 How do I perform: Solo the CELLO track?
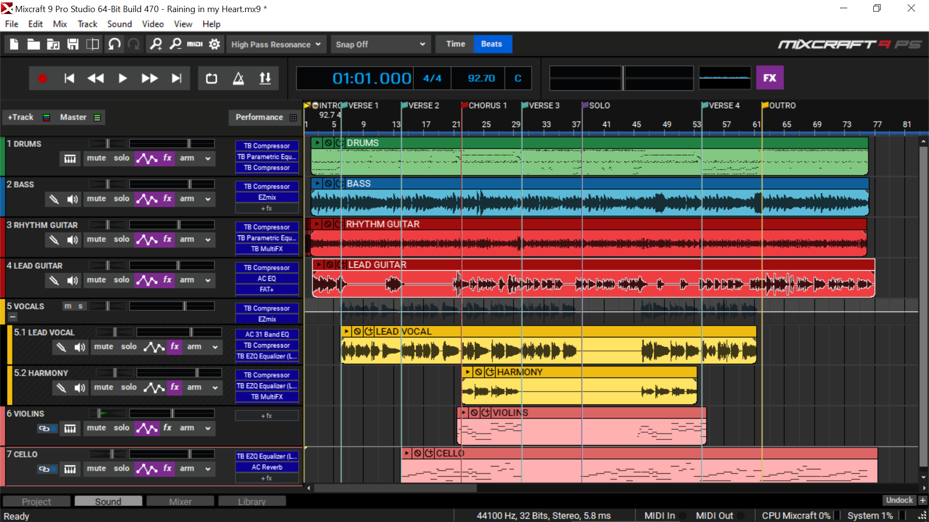tap(121, 468)
